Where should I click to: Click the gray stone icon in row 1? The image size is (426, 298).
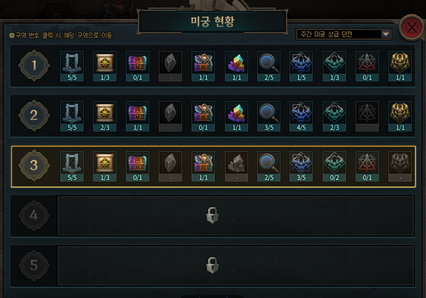[170, 66]
